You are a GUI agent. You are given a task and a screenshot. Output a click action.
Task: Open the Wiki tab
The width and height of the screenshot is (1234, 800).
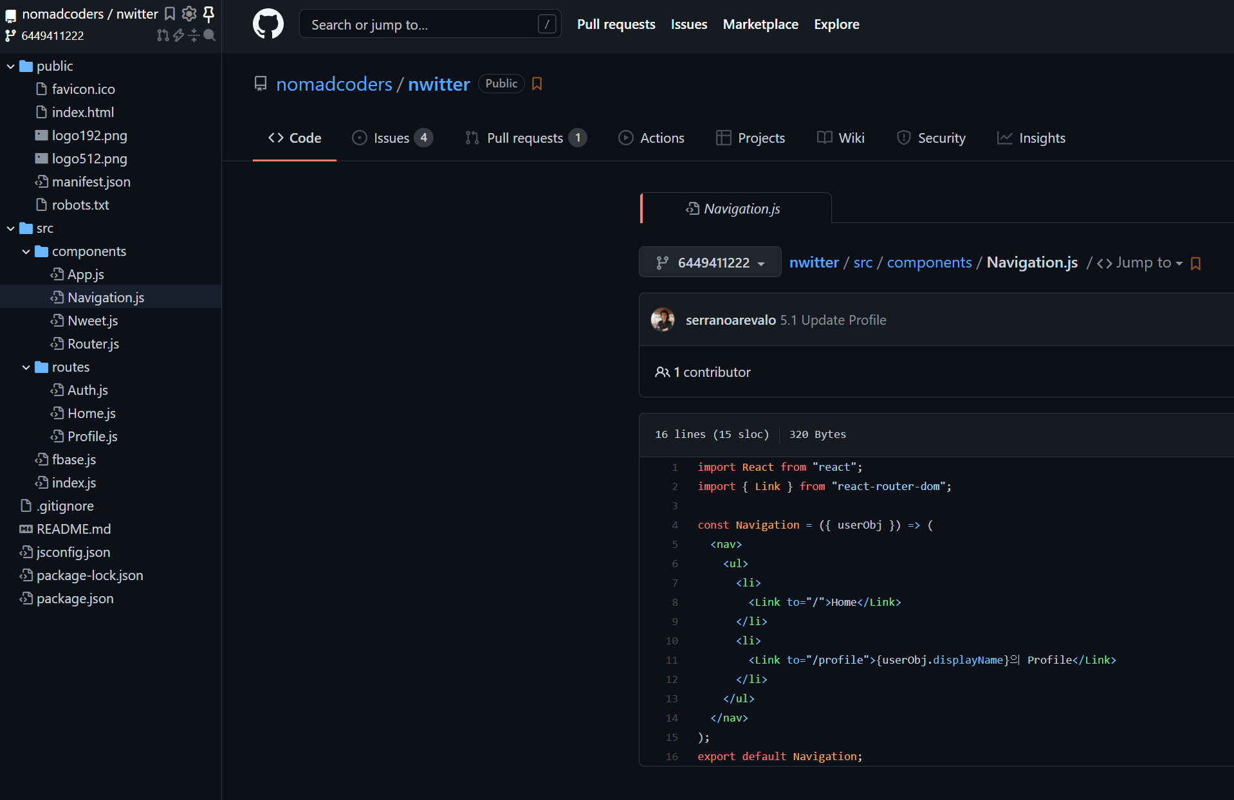click(840, 138)
